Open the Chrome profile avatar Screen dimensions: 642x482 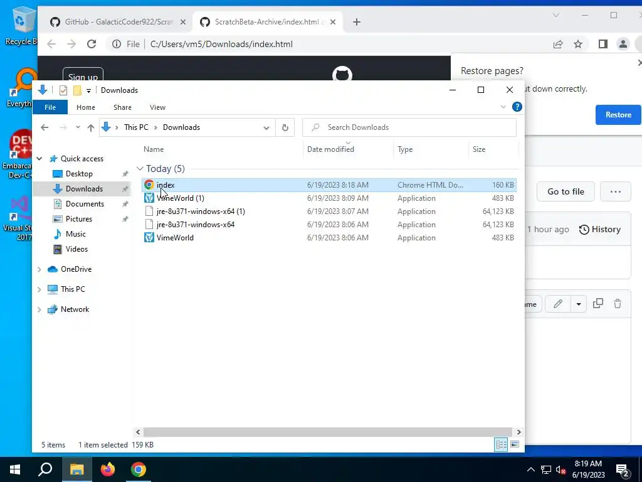623,44
